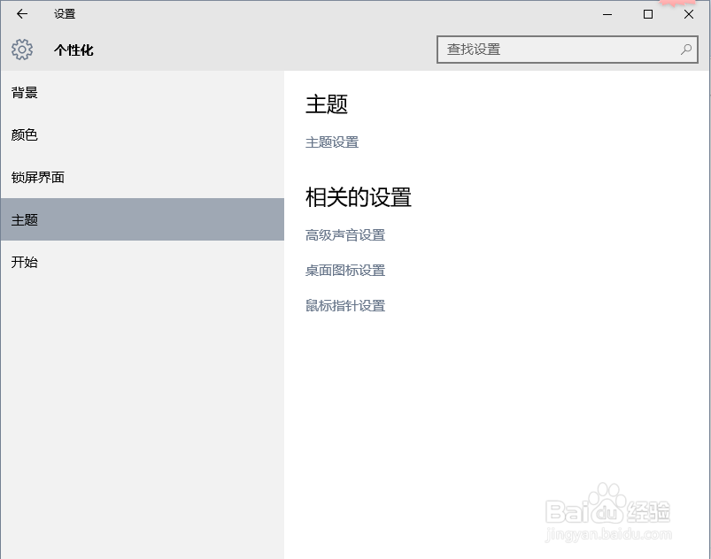Click the back arrow to return
The height and width of the screenshot is (559, 711).
pyautogui.click(x=21, y=14)
